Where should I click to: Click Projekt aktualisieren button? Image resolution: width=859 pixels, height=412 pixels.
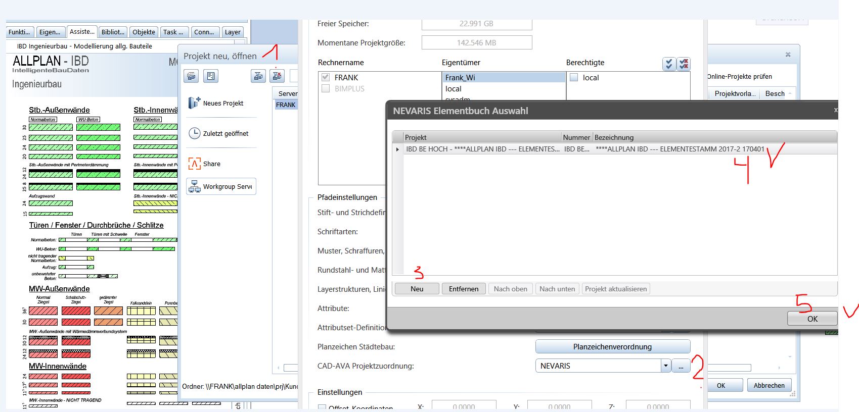pos(616,289)
